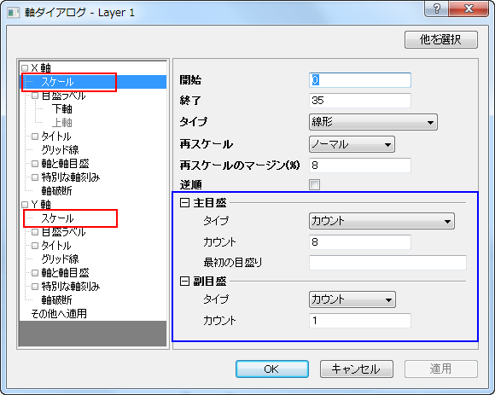Open the 副目盛 タイプ dropdown
This screenshot has height=395, width=495.
pos(352,299)
